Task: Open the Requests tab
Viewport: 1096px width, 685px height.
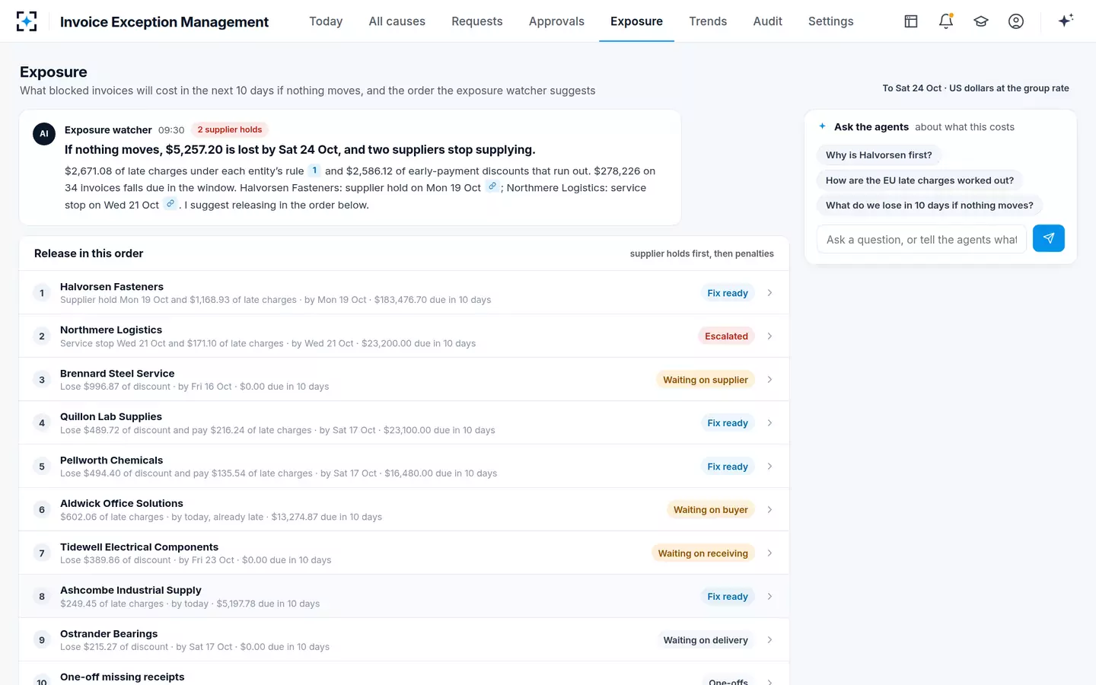Action: click(x=477, y=21)
